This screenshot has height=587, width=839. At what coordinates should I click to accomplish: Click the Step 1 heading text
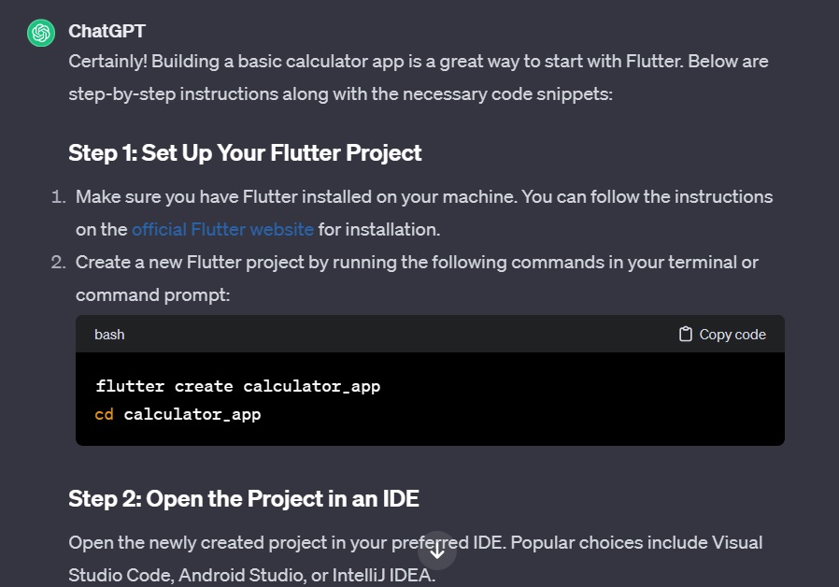[x=245, y=152]
